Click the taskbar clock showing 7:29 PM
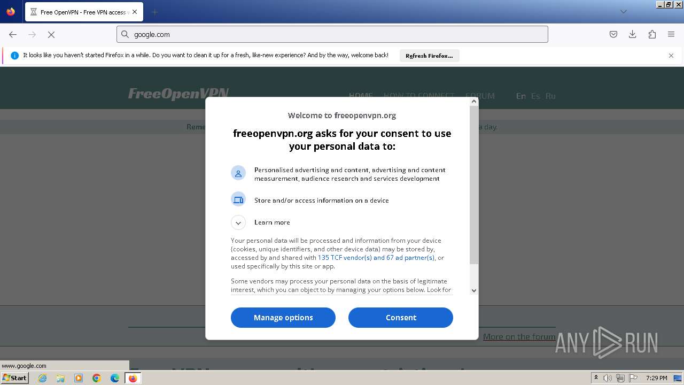The image size is (684, 385). [x=656, y=378]
